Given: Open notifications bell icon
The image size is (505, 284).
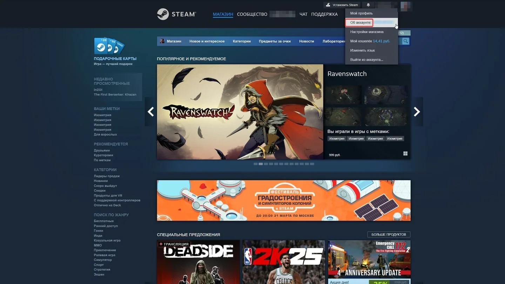Looking at the screenshot, I should [368, 5].
